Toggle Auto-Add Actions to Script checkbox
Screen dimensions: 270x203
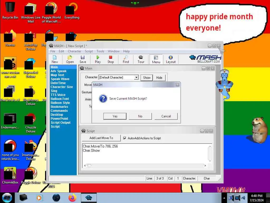click(x=125, y=138)
